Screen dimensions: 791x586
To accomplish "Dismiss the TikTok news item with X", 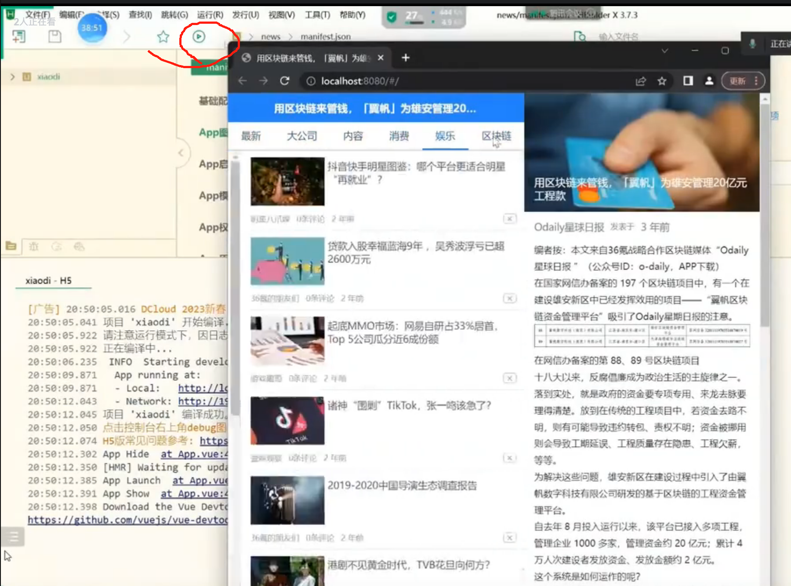I will tap(509, 458).
